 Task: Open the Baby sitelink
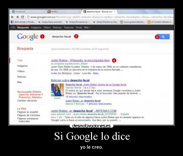tap(96, 73)
